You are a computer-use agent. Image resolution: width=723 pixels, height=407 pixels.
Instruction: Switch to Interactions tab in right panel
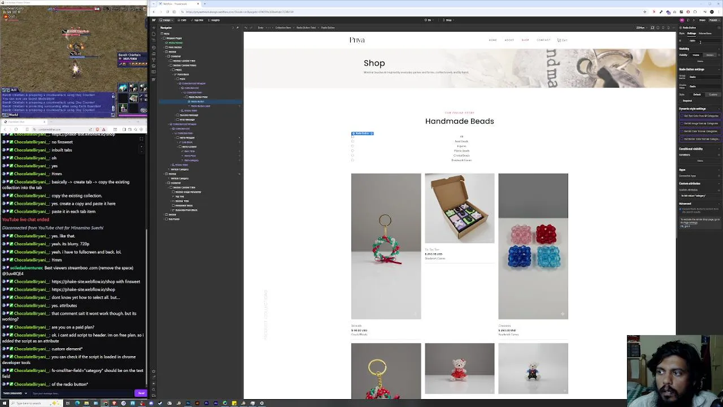pos(705,33)
